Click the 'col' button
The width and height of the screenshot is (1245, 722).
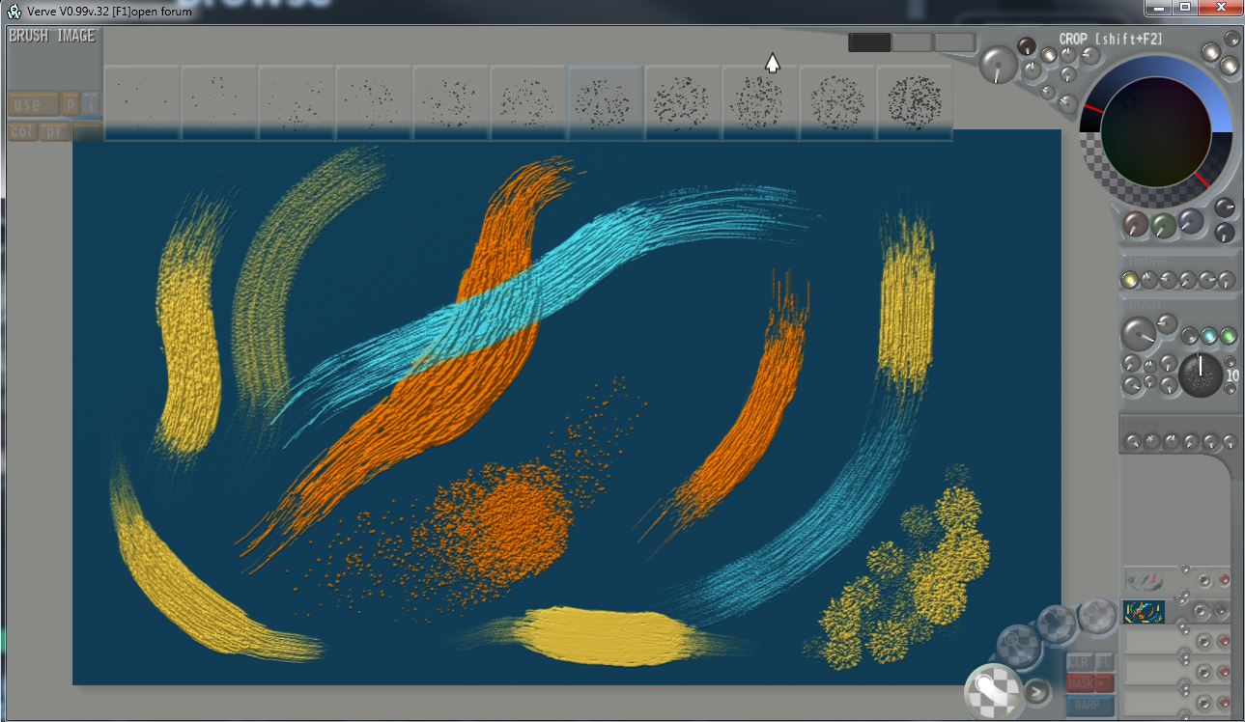[x=22, y=131]
